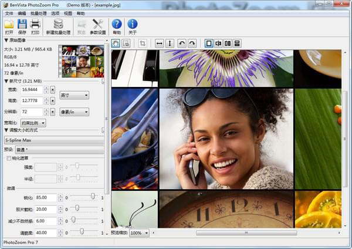
Task: Click the 打印 (Print) printer icon
Action: 35,25
